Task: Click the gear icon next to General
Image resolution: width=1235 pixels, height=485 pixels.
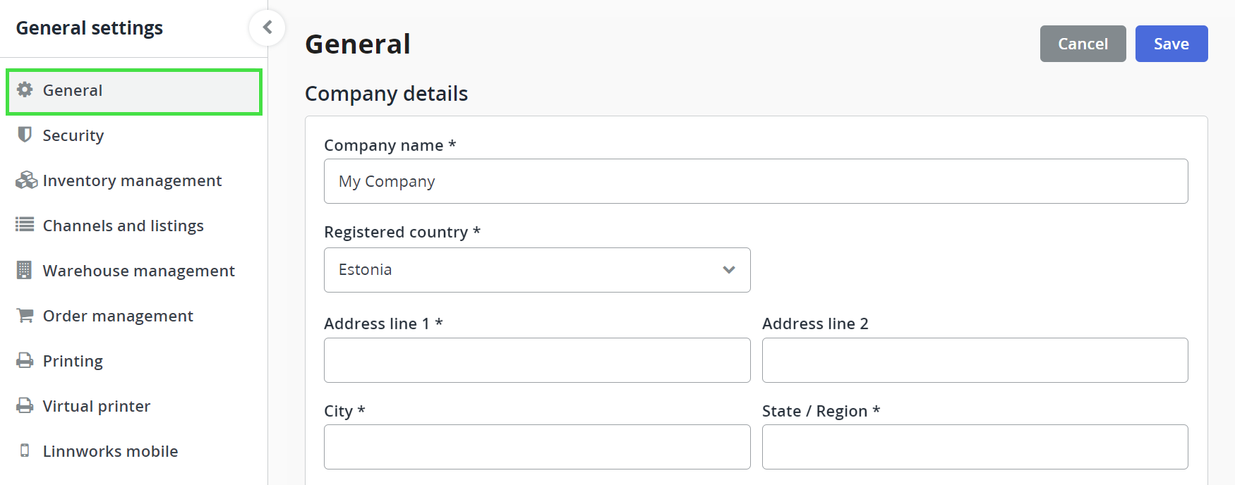Action: pos(25,90)
